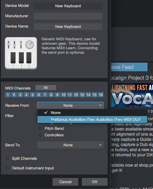This screenshot has height=189, width=153.
Task: Toggle MIDI channel 1
Action: click(x=8, y=95)
